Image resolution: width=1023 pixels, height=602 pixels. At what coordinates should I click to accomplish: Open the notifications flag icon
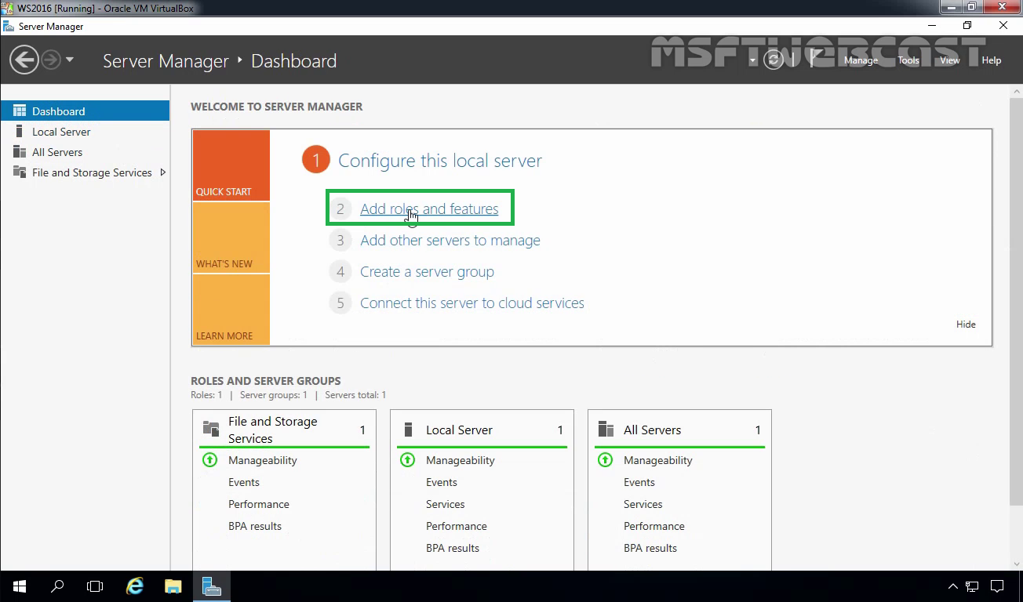[x=816, y=60]
